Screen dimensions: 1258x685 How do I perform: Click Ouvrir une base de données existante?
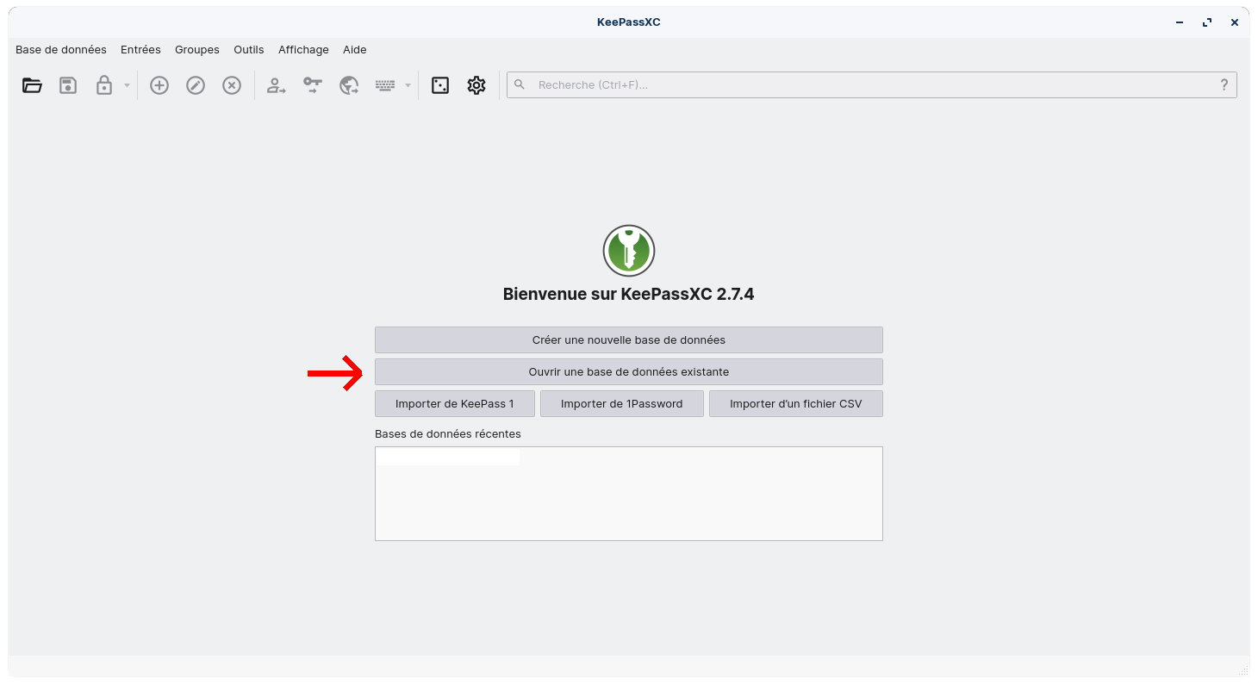[628, 372]
